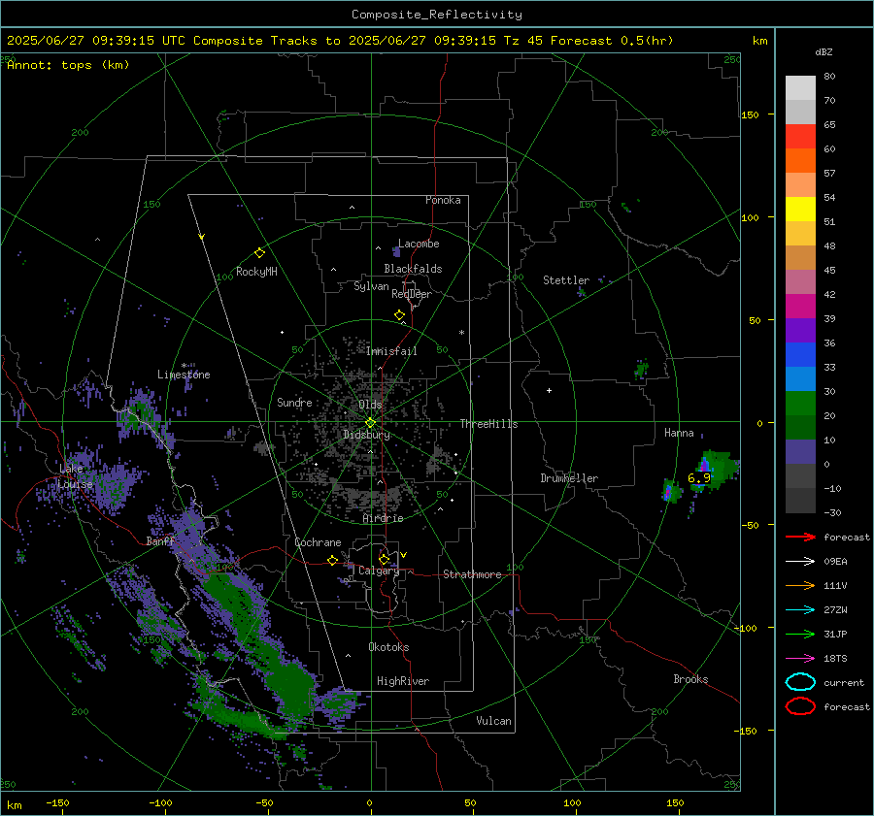The width and height of the screenshot is (874, 816).
Task: Click the Composite_Reflectivity title
Action: [x=436, y=15]
